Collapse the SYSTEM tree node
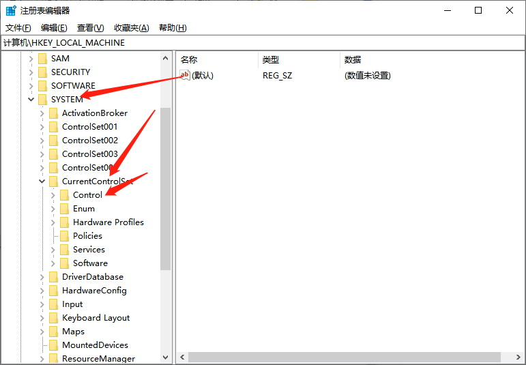The height and width of the screenshot is (365, 526). 31,100
